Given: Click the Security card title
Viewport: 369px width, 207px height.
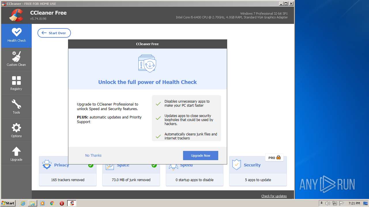Looking at the screenshot, I should click(252, 165).
